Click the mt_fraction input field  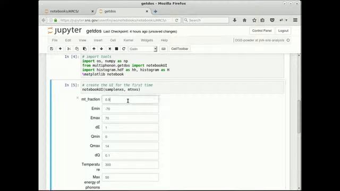(x=130, y=100)
